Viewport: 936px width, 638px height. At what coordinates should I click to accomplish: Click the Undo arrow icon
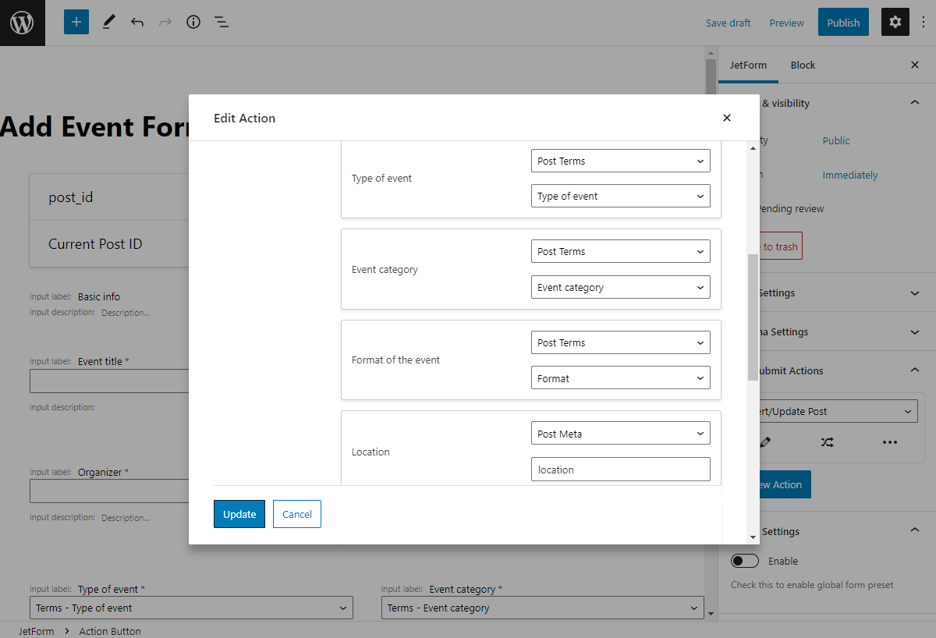137,22
